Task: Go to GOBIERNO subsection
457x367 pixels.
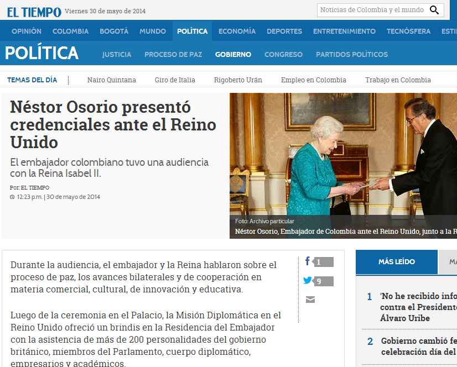Action: click(x=233, y=55)
